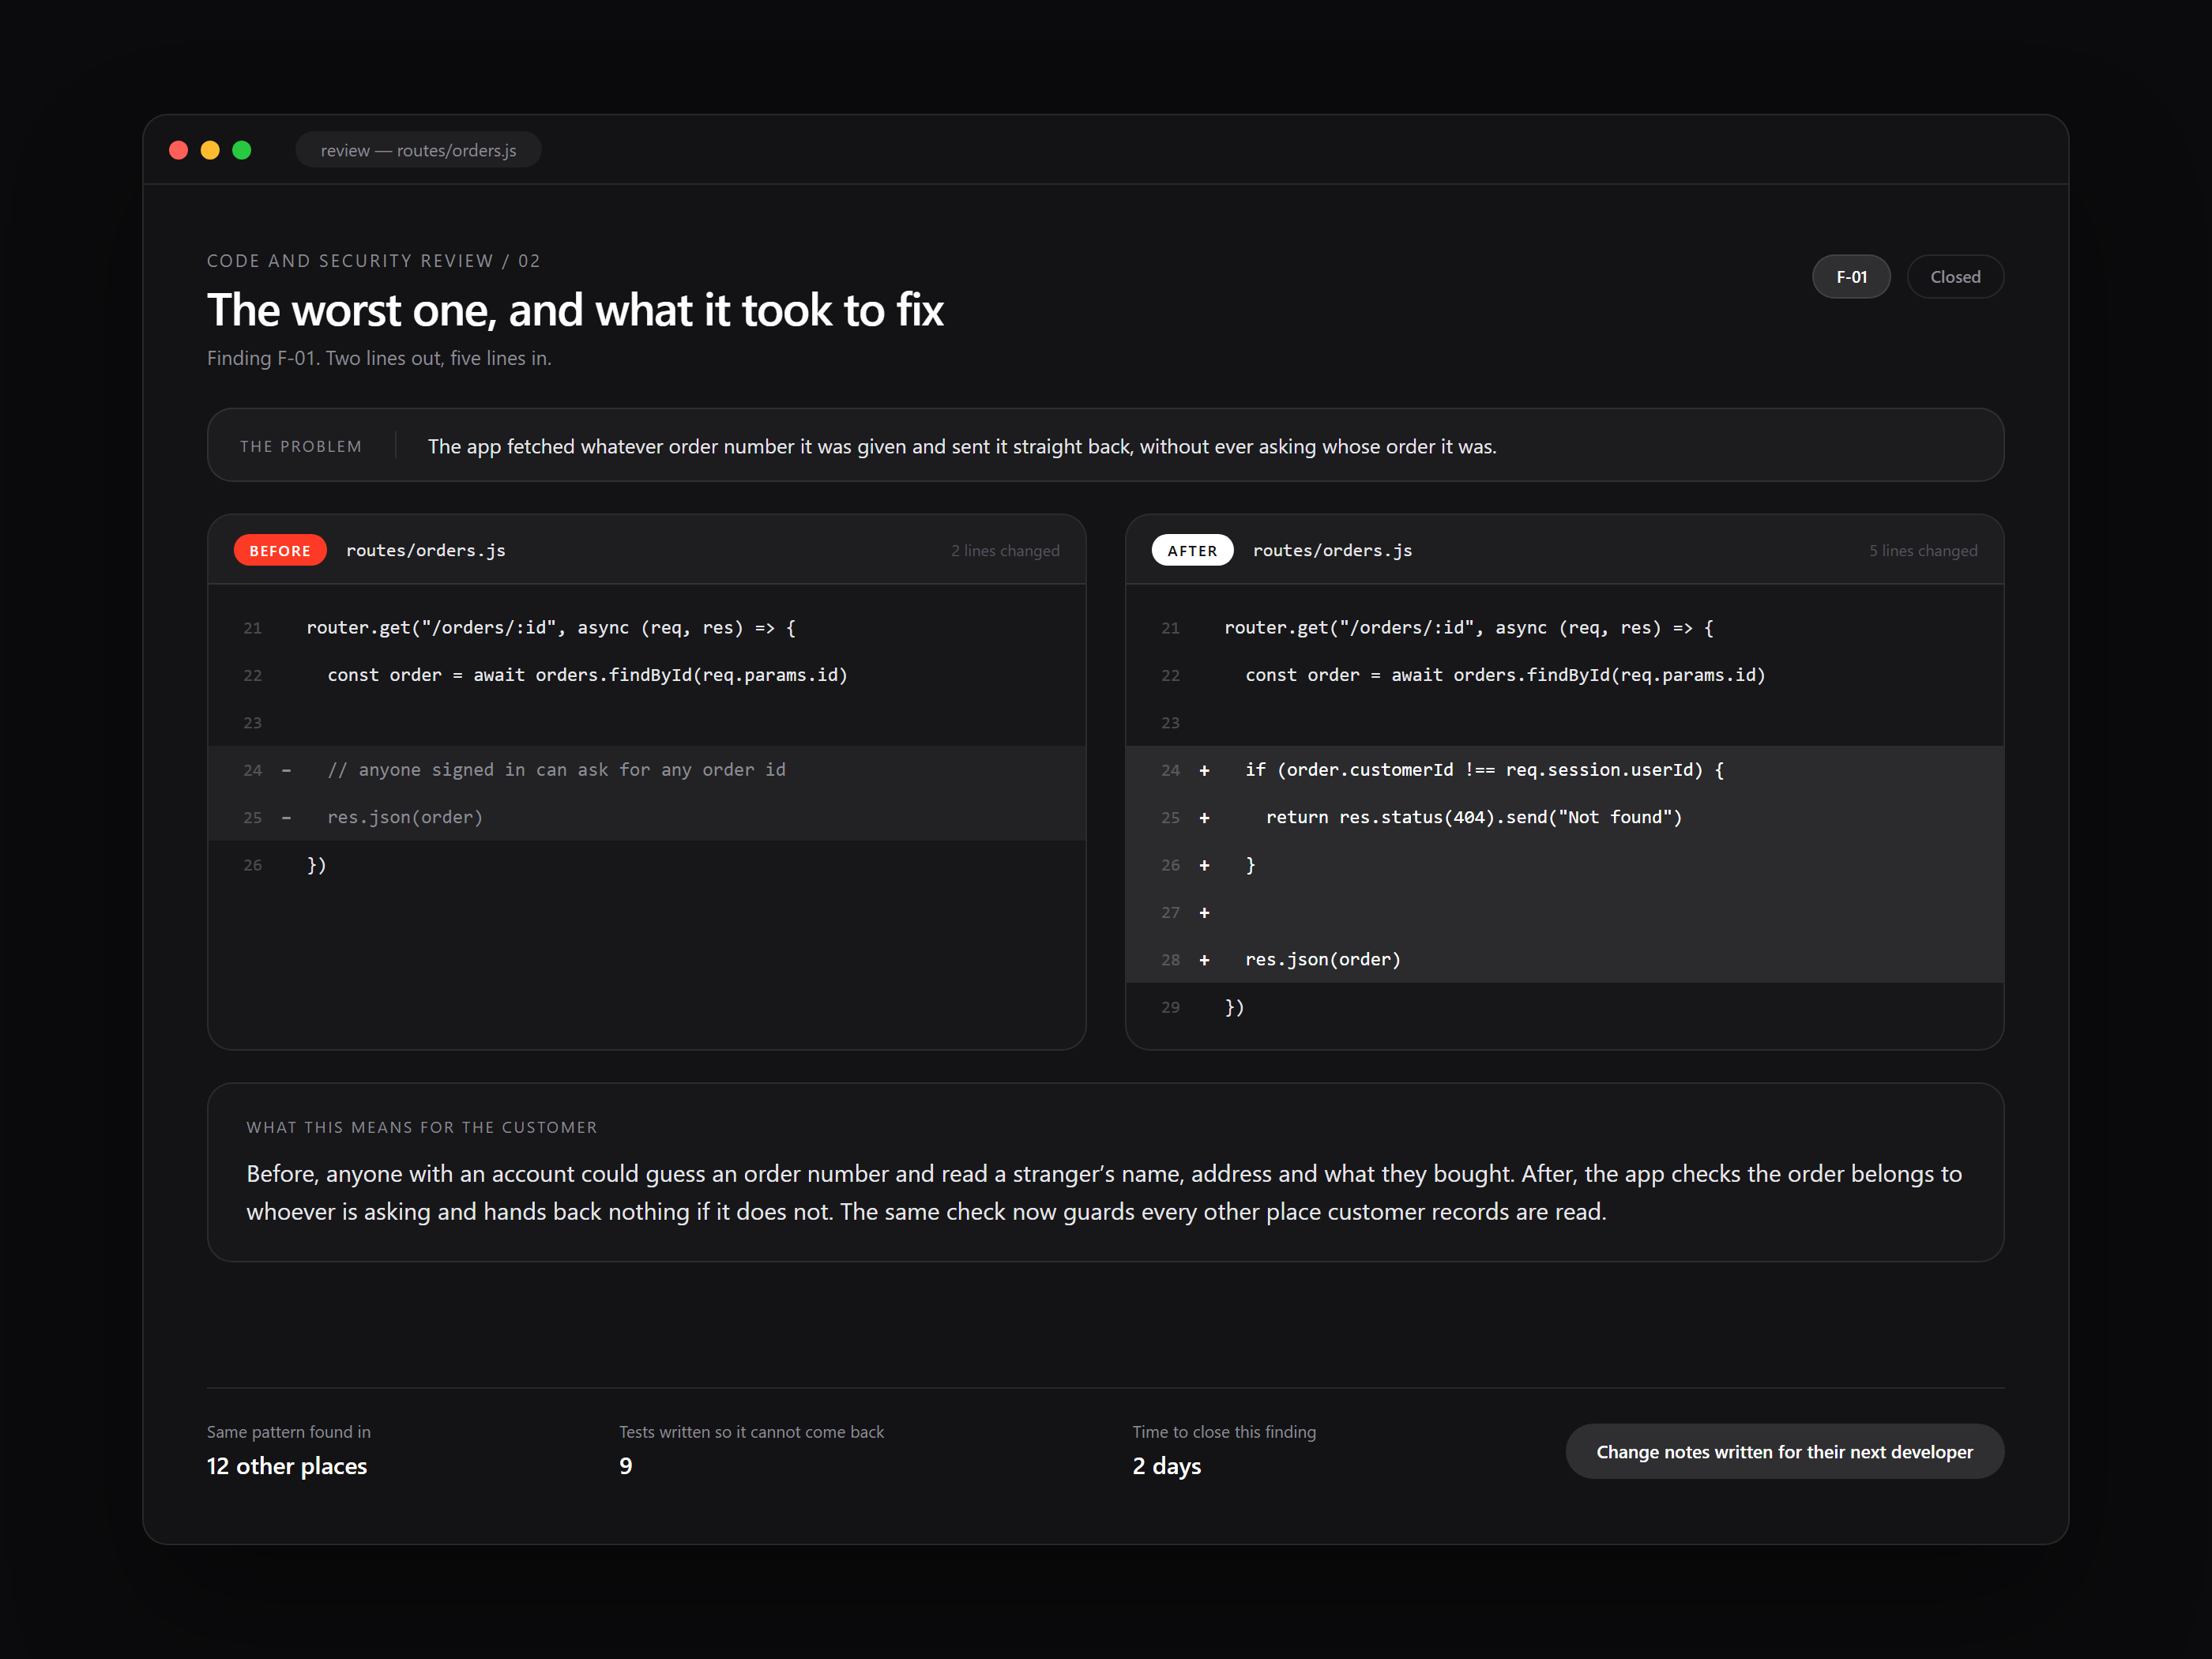Image resolution: width=2212 pixels, height=1659 pixels.
Task: Click the minus marker on BEFORE line 25
Action: [x=287, y=817]
